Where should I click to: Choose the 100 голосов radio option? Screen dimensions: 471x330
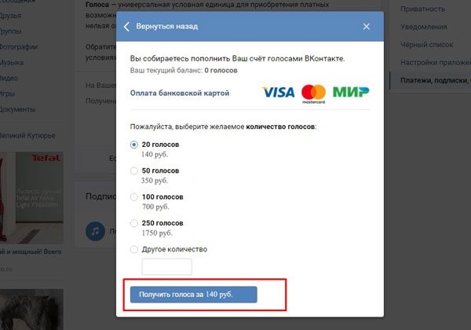click(134, 197)
